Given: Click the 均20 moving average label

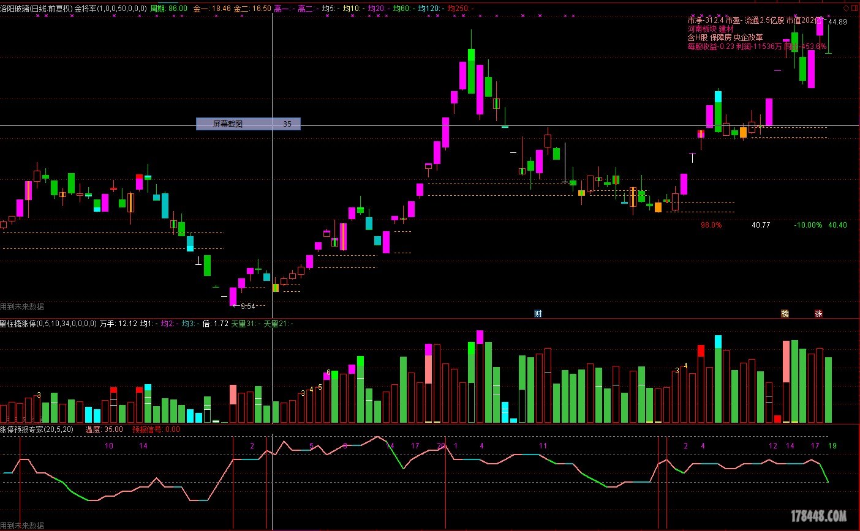Looking at the screenshot, I should [x=378, y=9].
